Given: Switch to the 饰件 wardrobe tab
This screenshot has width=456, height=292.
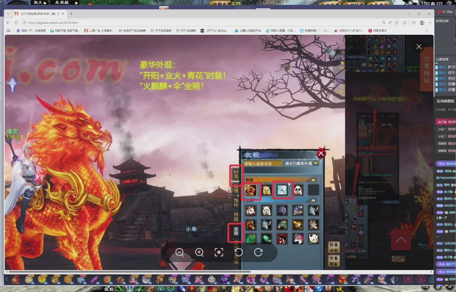Looking at the screenshot, I should [236, 203].
